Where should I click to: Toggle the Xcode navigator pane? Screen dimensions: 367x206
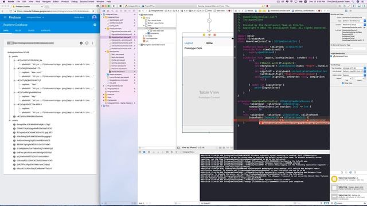355,6
